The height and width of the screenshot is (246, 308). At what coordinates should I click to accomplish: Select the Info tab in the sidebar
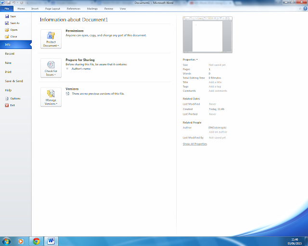click(x=16, y=45)
